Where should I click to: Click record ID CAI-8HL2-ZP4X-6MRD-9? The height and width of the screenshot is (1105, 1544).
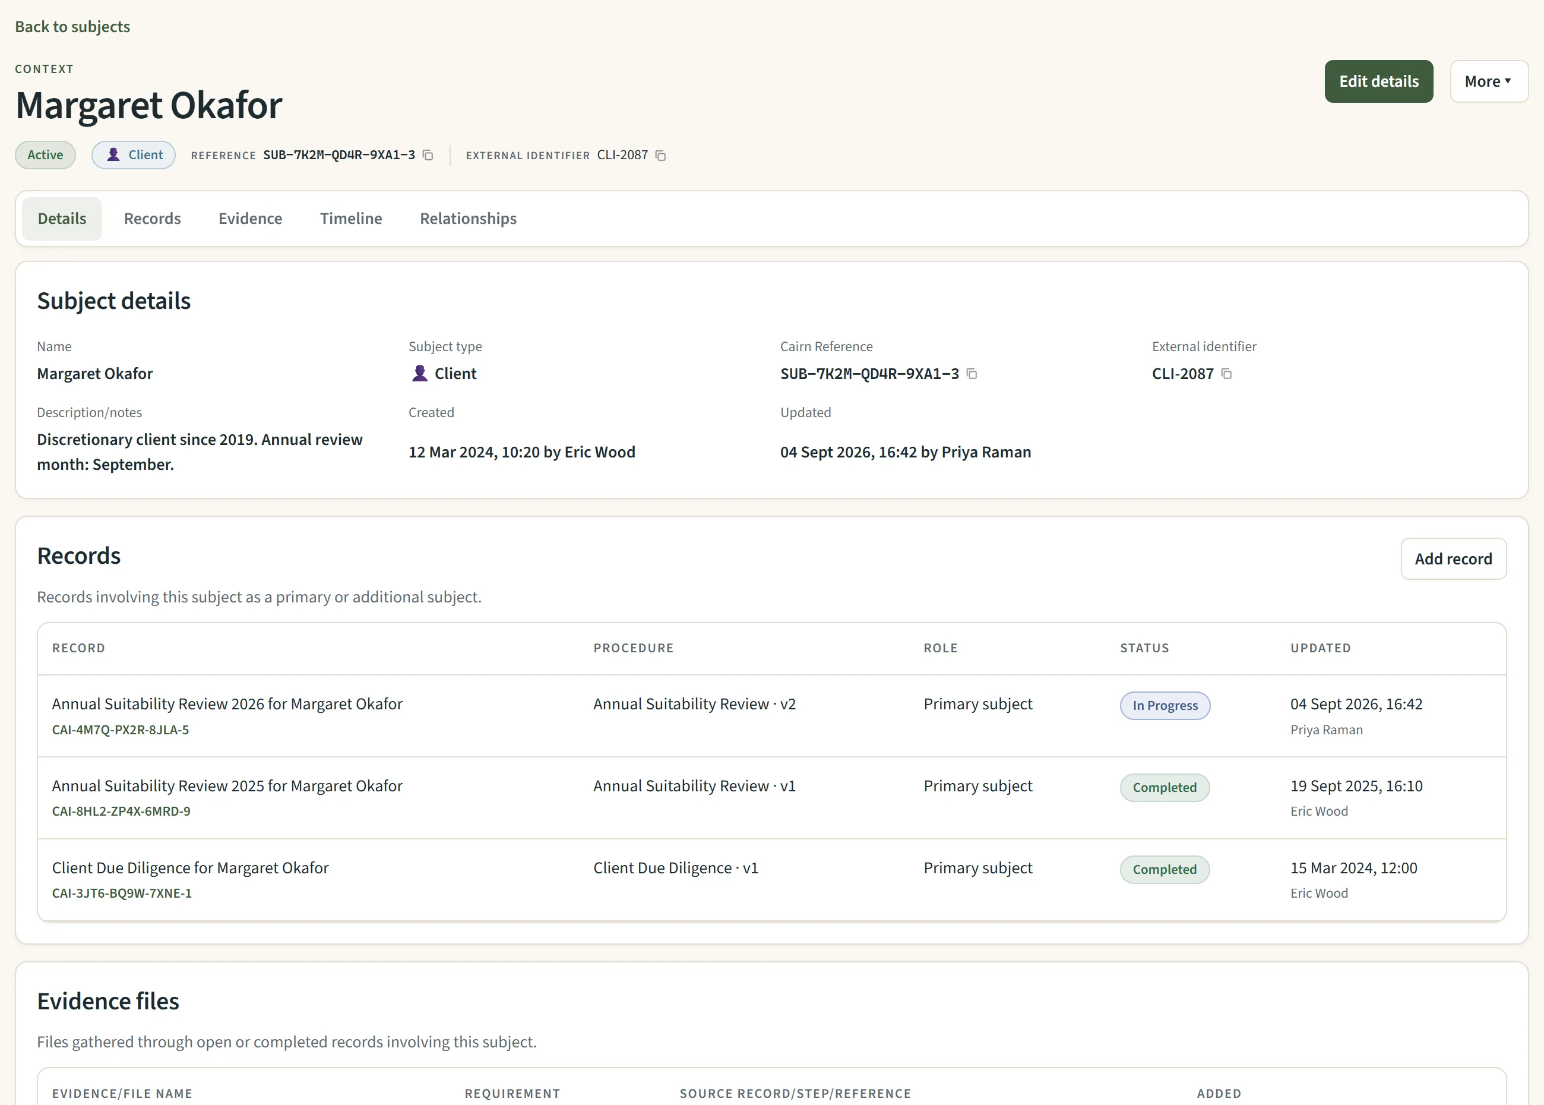pos(121,811)
